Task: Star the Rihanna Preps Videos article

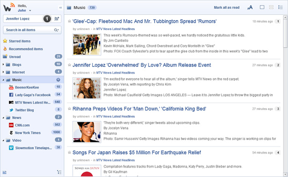Action: (69, 109)
